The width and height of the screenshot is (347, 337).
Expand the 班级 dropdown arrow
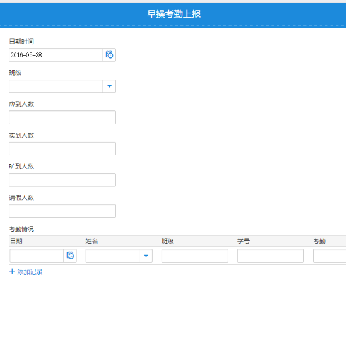(109, 86)
